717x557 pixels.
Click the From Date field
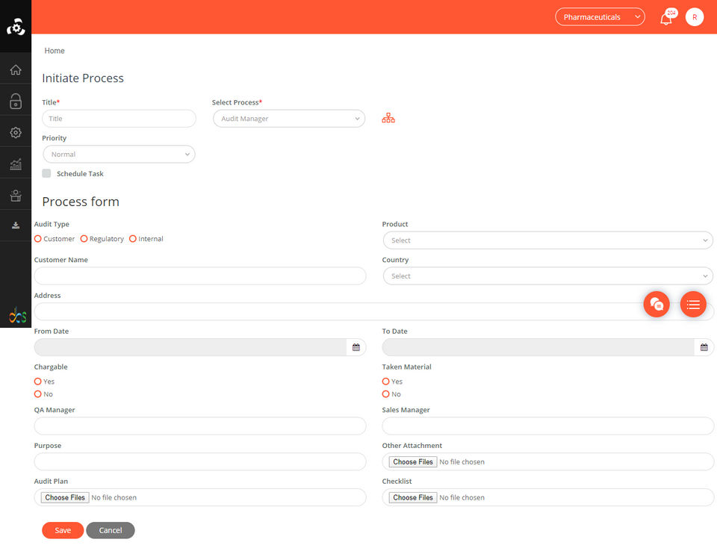click(190, 347)
